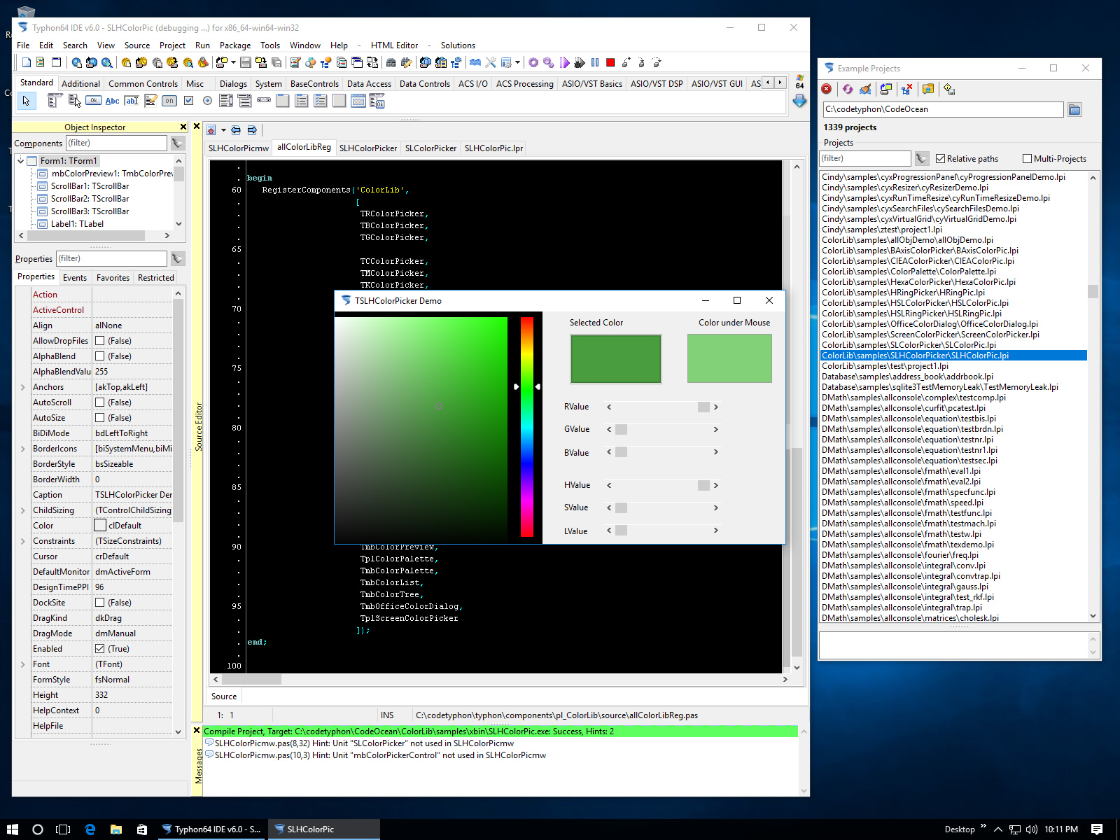Viewport: 1120px width, 840px height.
Task: Select the TMemo notepad component icon
Action: (x=150, y=101)
